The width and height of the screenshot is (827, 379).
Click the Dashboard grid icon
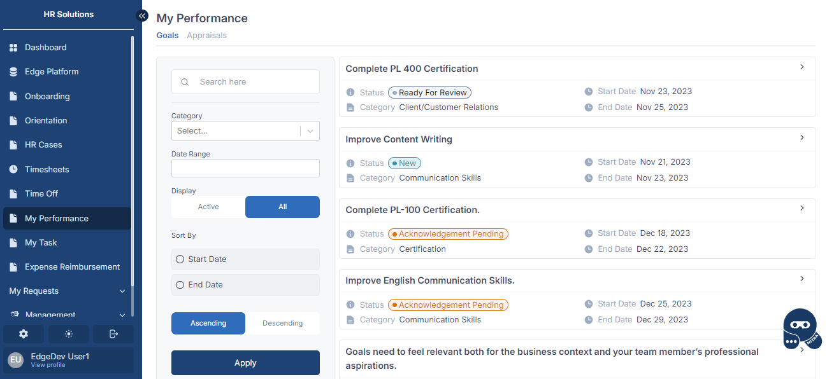(x=13, y=48)
